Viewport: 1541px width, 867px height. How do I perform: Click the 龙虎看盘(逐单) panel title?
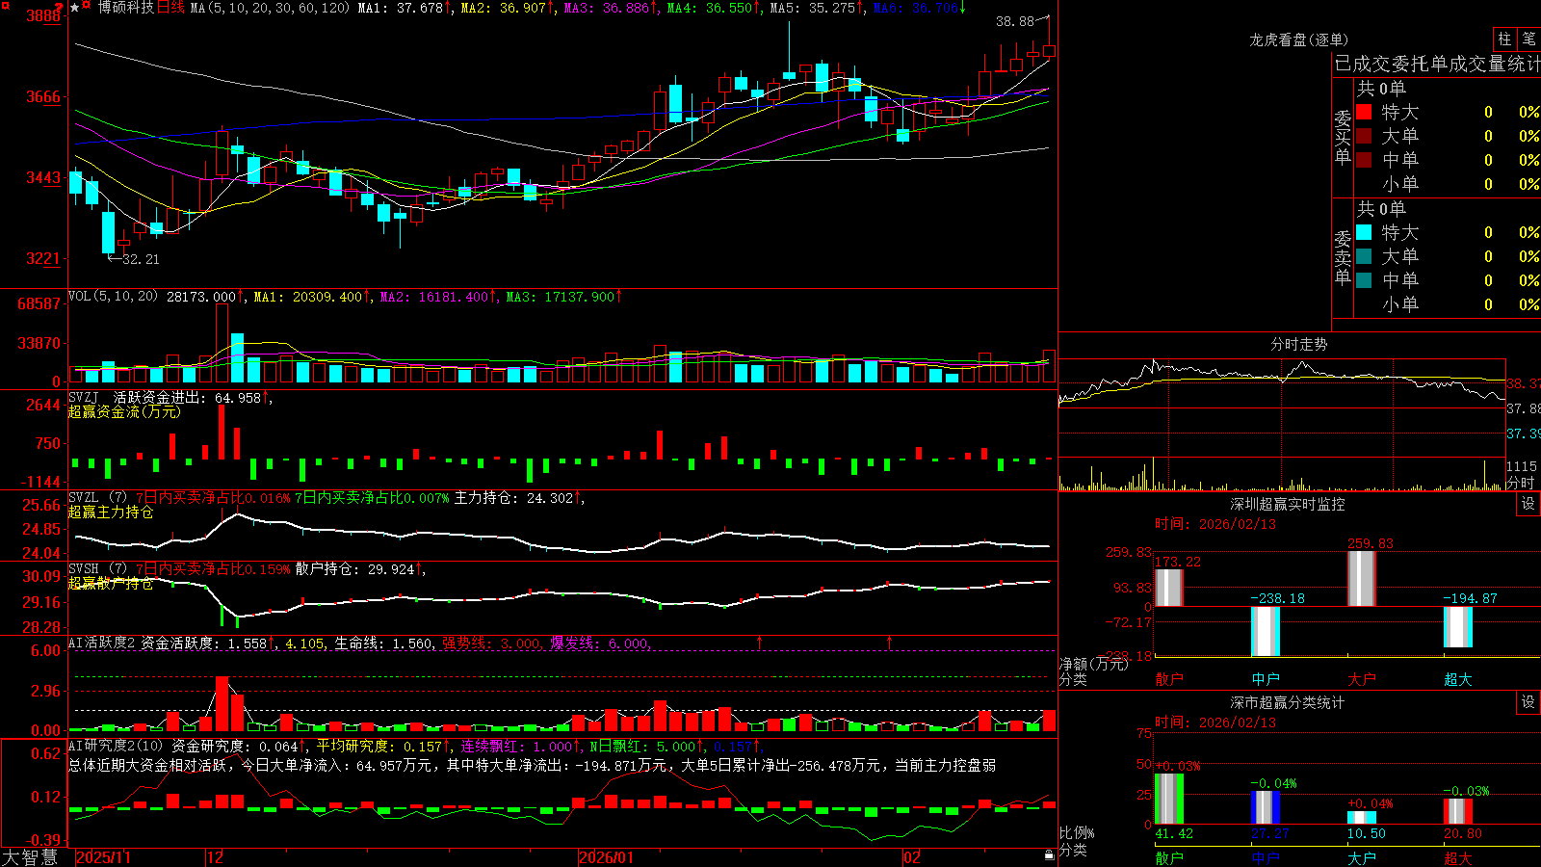click(x=1298, y=39)
